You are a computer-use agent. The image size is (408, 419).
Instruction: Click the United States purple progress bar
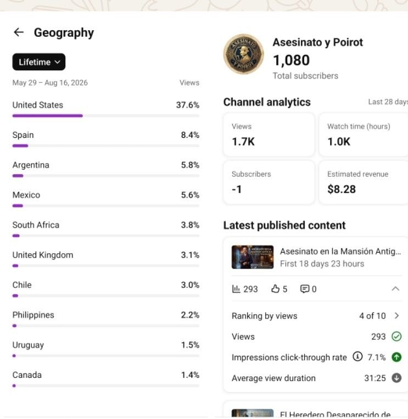click(x=48, y=116)
